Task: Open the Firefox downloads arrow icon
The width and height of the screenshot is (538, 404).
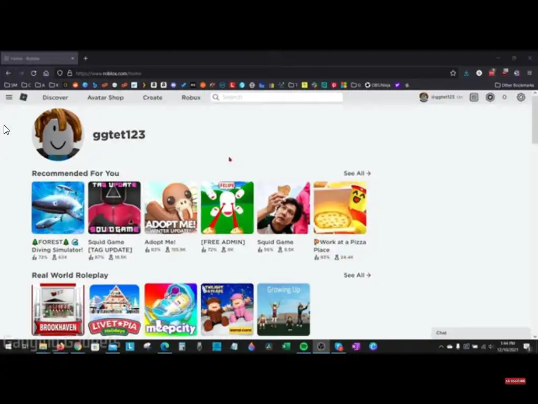Action: point(467,73)
